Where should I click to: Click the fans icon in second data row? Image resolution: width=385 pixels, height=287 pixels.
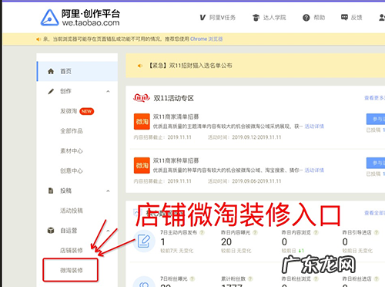tap(144, 282)
